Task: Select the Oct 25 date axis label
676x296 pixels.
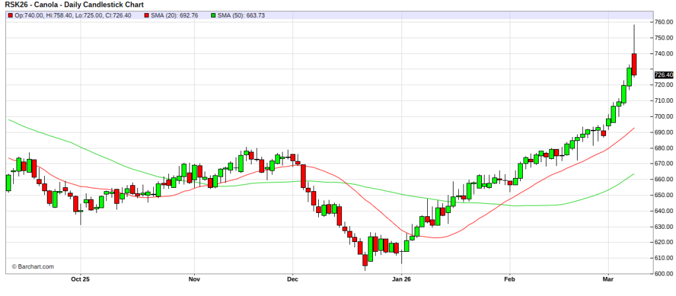Action: (80, 279)
